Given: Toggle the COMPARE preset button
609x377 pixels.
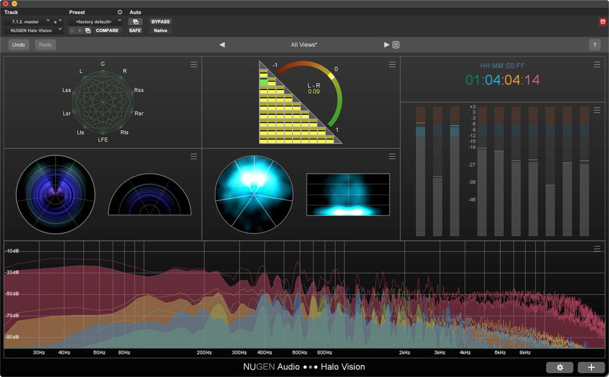Looking at the screenshot, I should click(107, 30).
